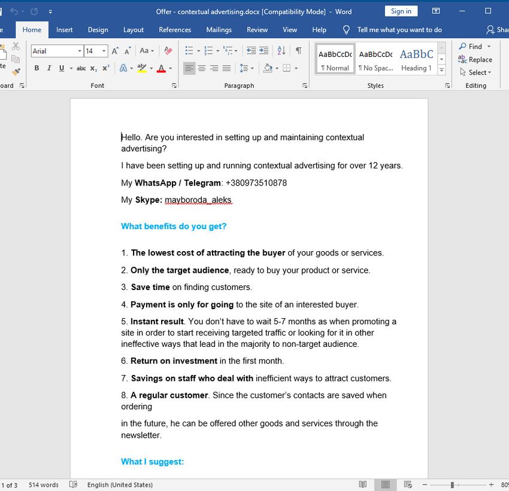Open the Review tab
The width and height of the screenshot is (509, 491).
tap(257, 30)
